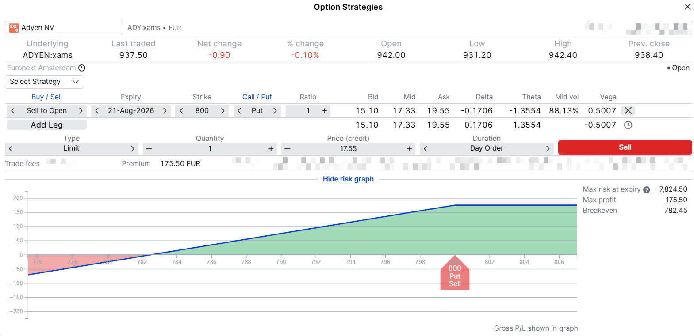
Task: Click the Sell to Open selector
Action: (47, 111)
